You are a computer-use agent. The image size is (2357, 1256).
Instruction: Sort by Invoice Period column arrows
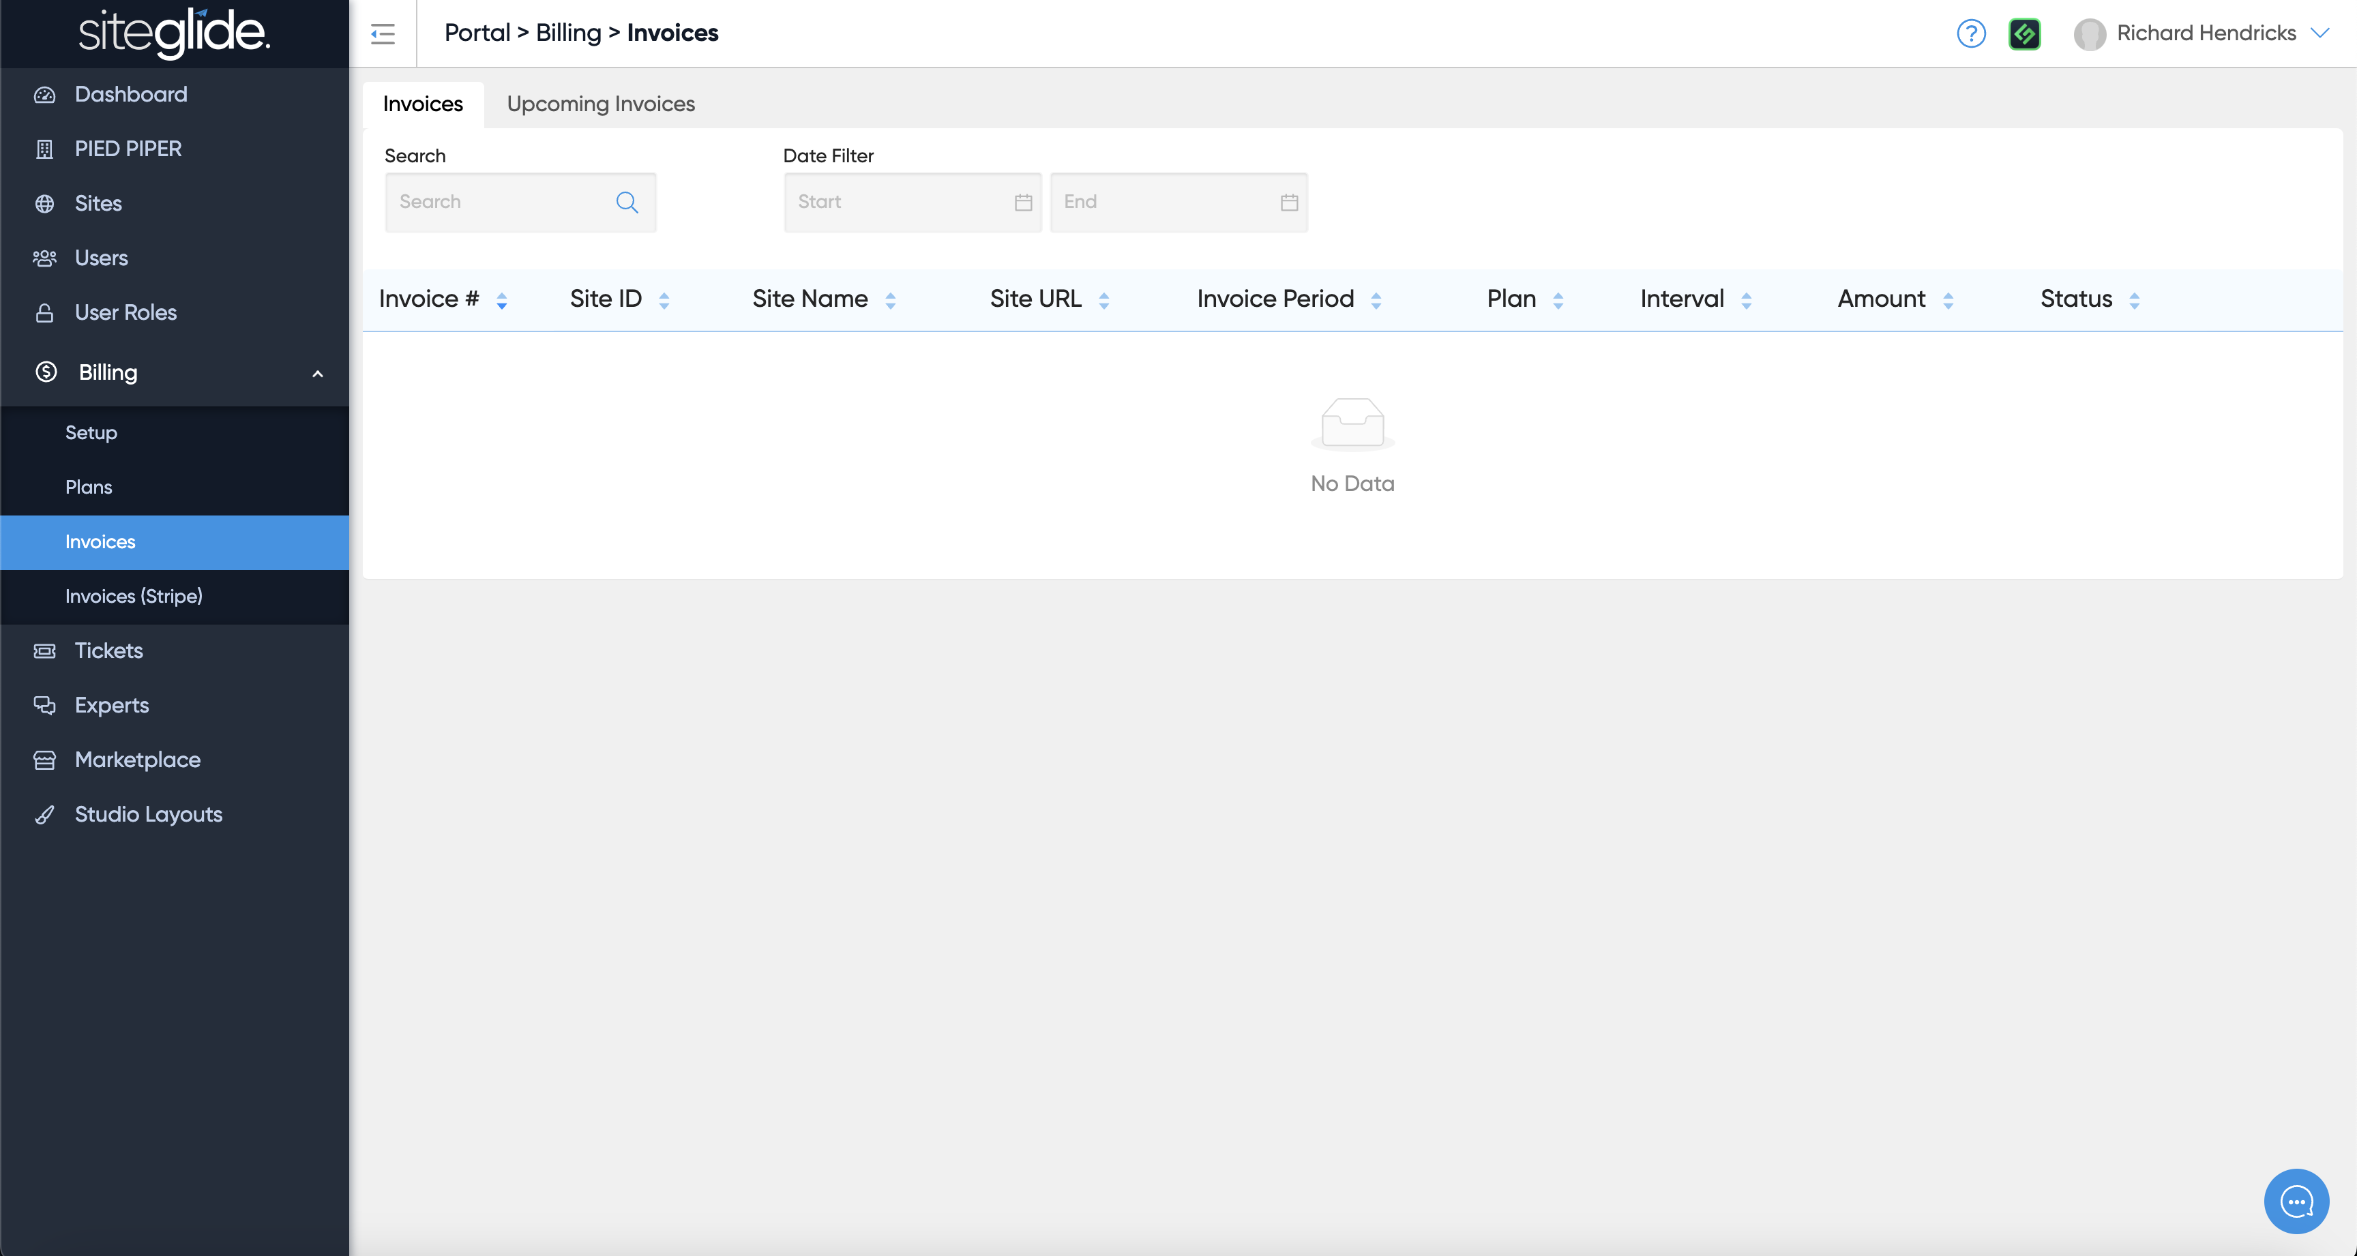point(1375,300)
